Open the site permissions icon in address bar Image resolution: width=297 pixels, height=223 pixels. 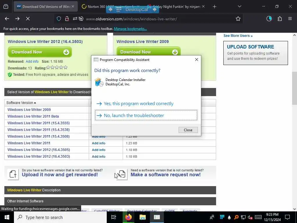coord(75,19)
